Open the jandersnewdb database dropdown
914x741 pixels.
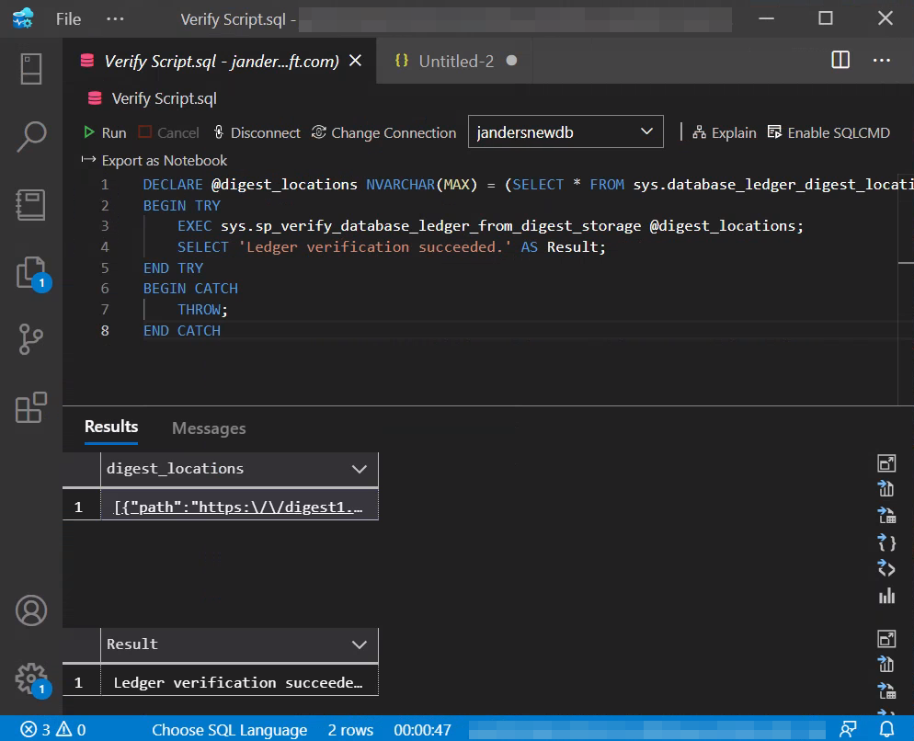[x=646, y=131]
